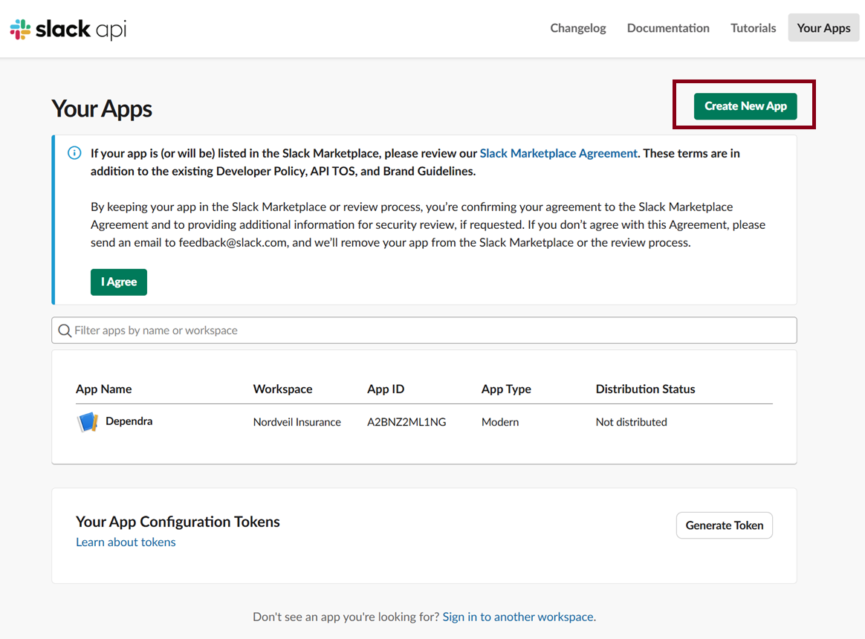
Task: Open the Slack Marketplace Agreement link
Action: tap(558, 153)
